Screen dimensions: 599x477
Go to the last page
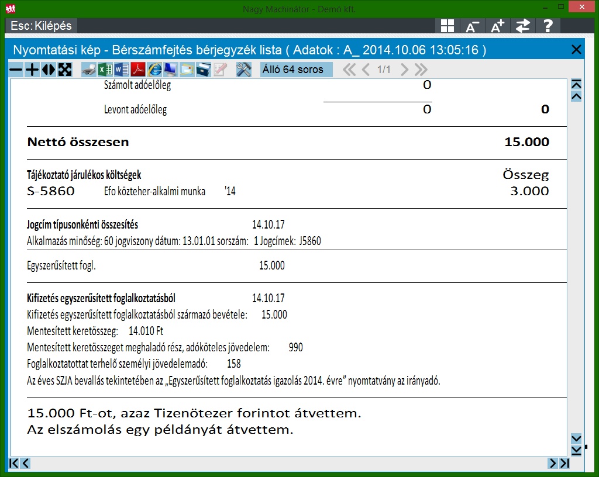pos(421,70)
